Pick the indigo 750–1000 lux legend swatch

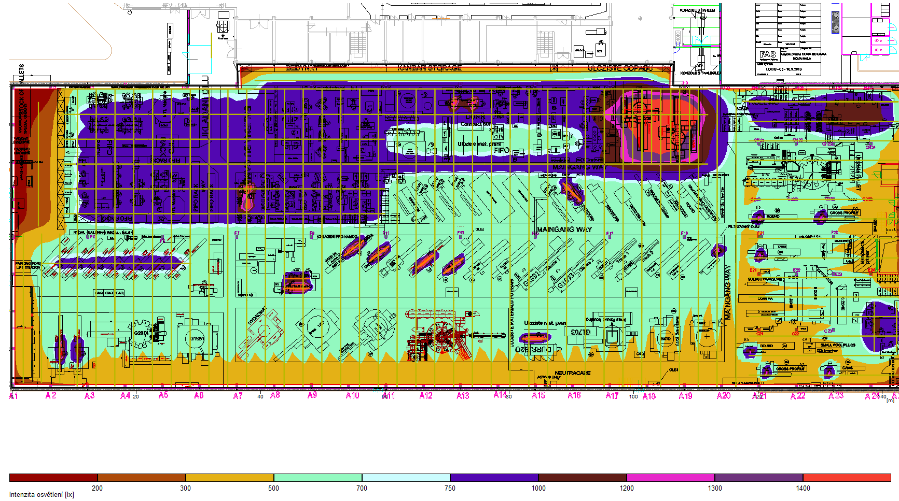pyautogui.click(x=494, y=478)
